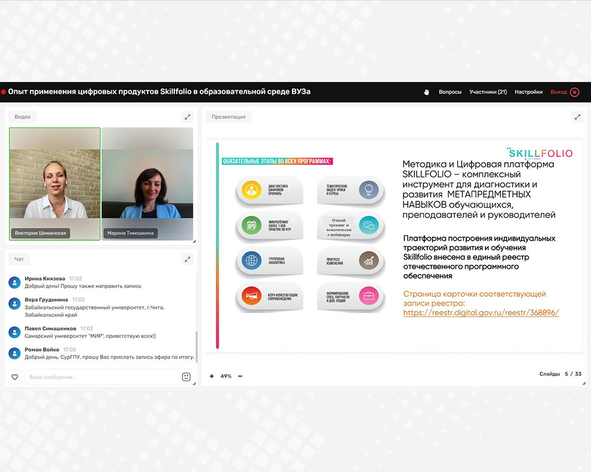Image resolution: width=591 pixels, height=472 pixels.
Task: Select the Презентация panel label
Action: coord(228,117)
